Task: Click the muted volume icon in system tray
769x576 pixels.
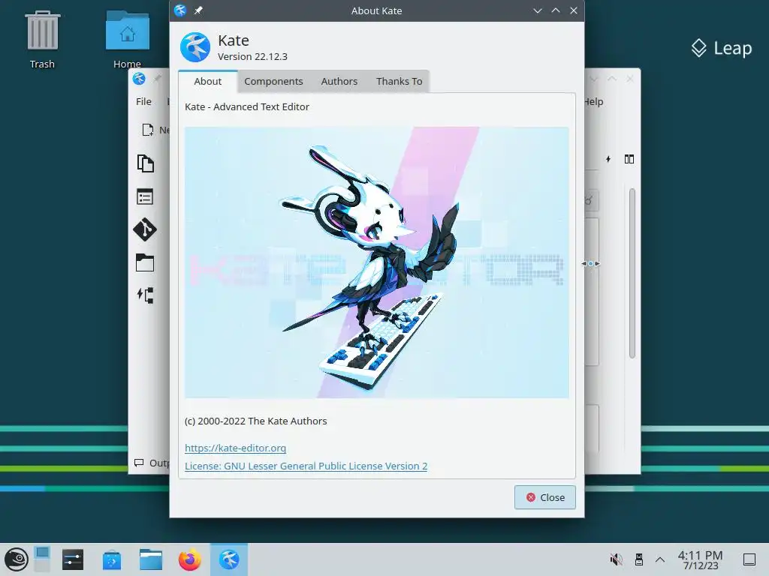Action: (x=616, y=559)
